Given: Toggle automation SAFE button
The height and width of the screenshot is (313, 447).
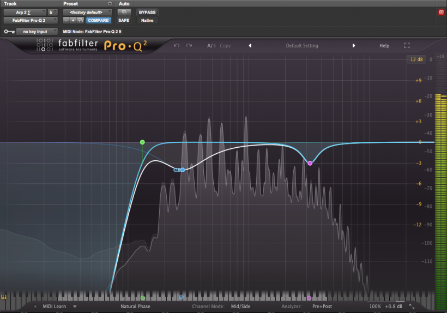Looking at the screenshot, I should pos(124,21).
